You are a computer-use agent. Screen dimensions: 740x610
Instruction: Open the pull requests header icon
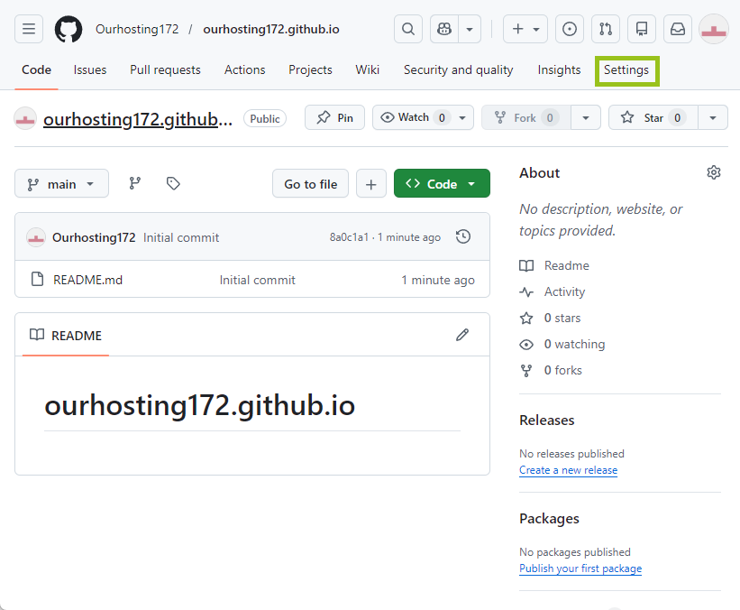click(x=606, y=29)
